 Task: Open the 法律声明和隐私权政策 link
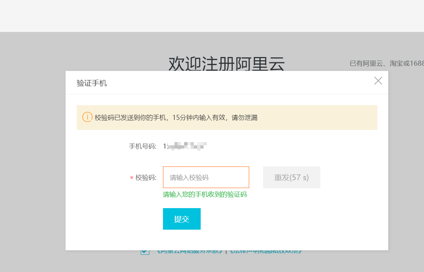point(265,252)
